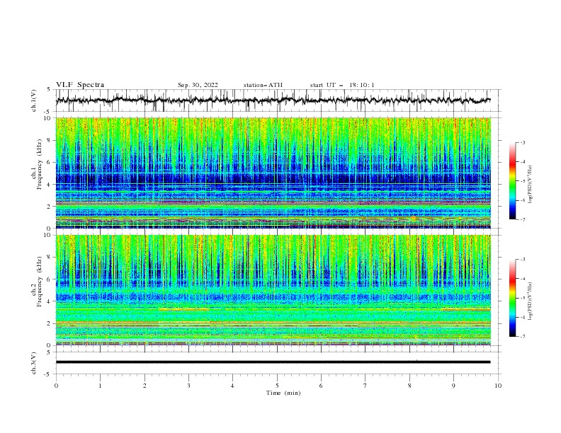The image size is (561, 433).
Task: Click time axis tick label "9"
Action: click(453, 386)
